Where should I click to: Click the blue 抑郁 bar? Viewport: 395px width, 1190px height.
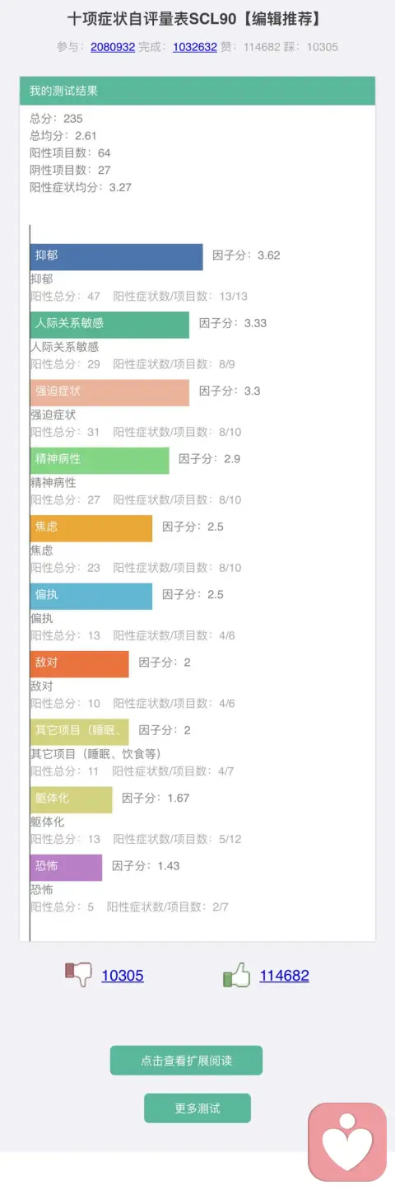point(117,256)
